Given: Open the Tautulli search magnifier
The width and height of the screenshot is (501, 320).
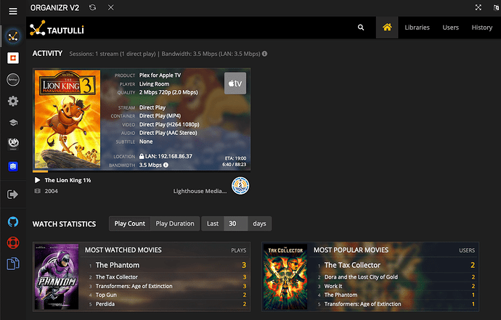Looking at the screenshot, I should [361, 28].
